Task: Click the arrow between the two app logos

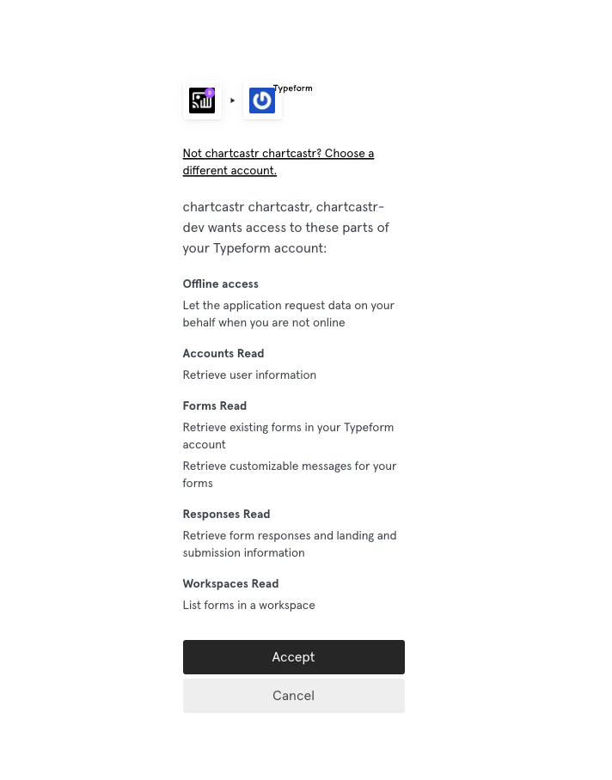Action: (x=232, y=101)
